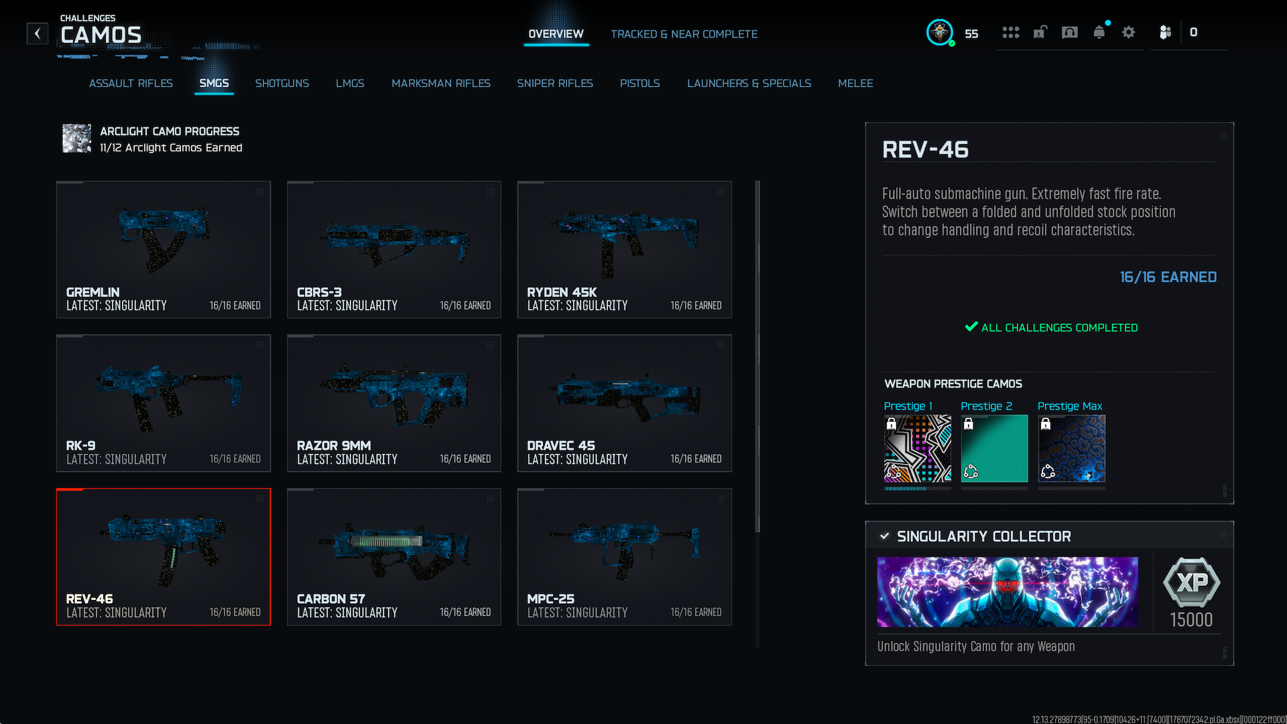The image size is (1287, 724).
Task: Click '11/12 Arclight Camos Earned' text
Action: tap(171, 147)
